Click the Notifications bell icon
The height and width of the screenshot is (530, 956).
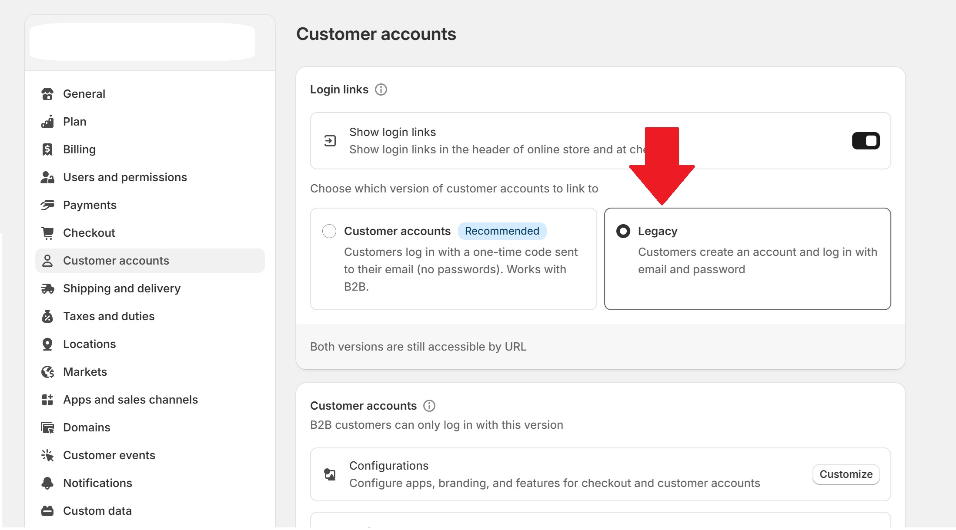pos(47,483)
